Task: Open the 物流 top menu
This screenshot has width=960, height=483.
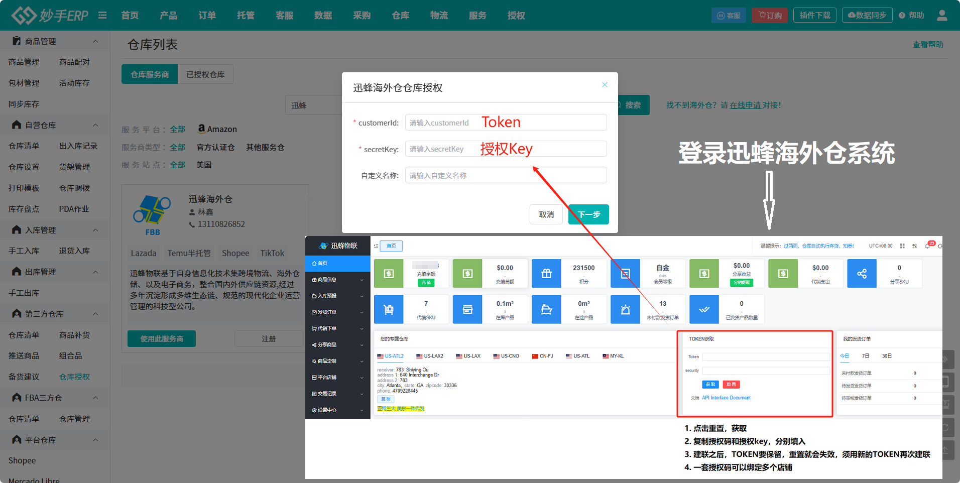Action: tap(439, 16)
